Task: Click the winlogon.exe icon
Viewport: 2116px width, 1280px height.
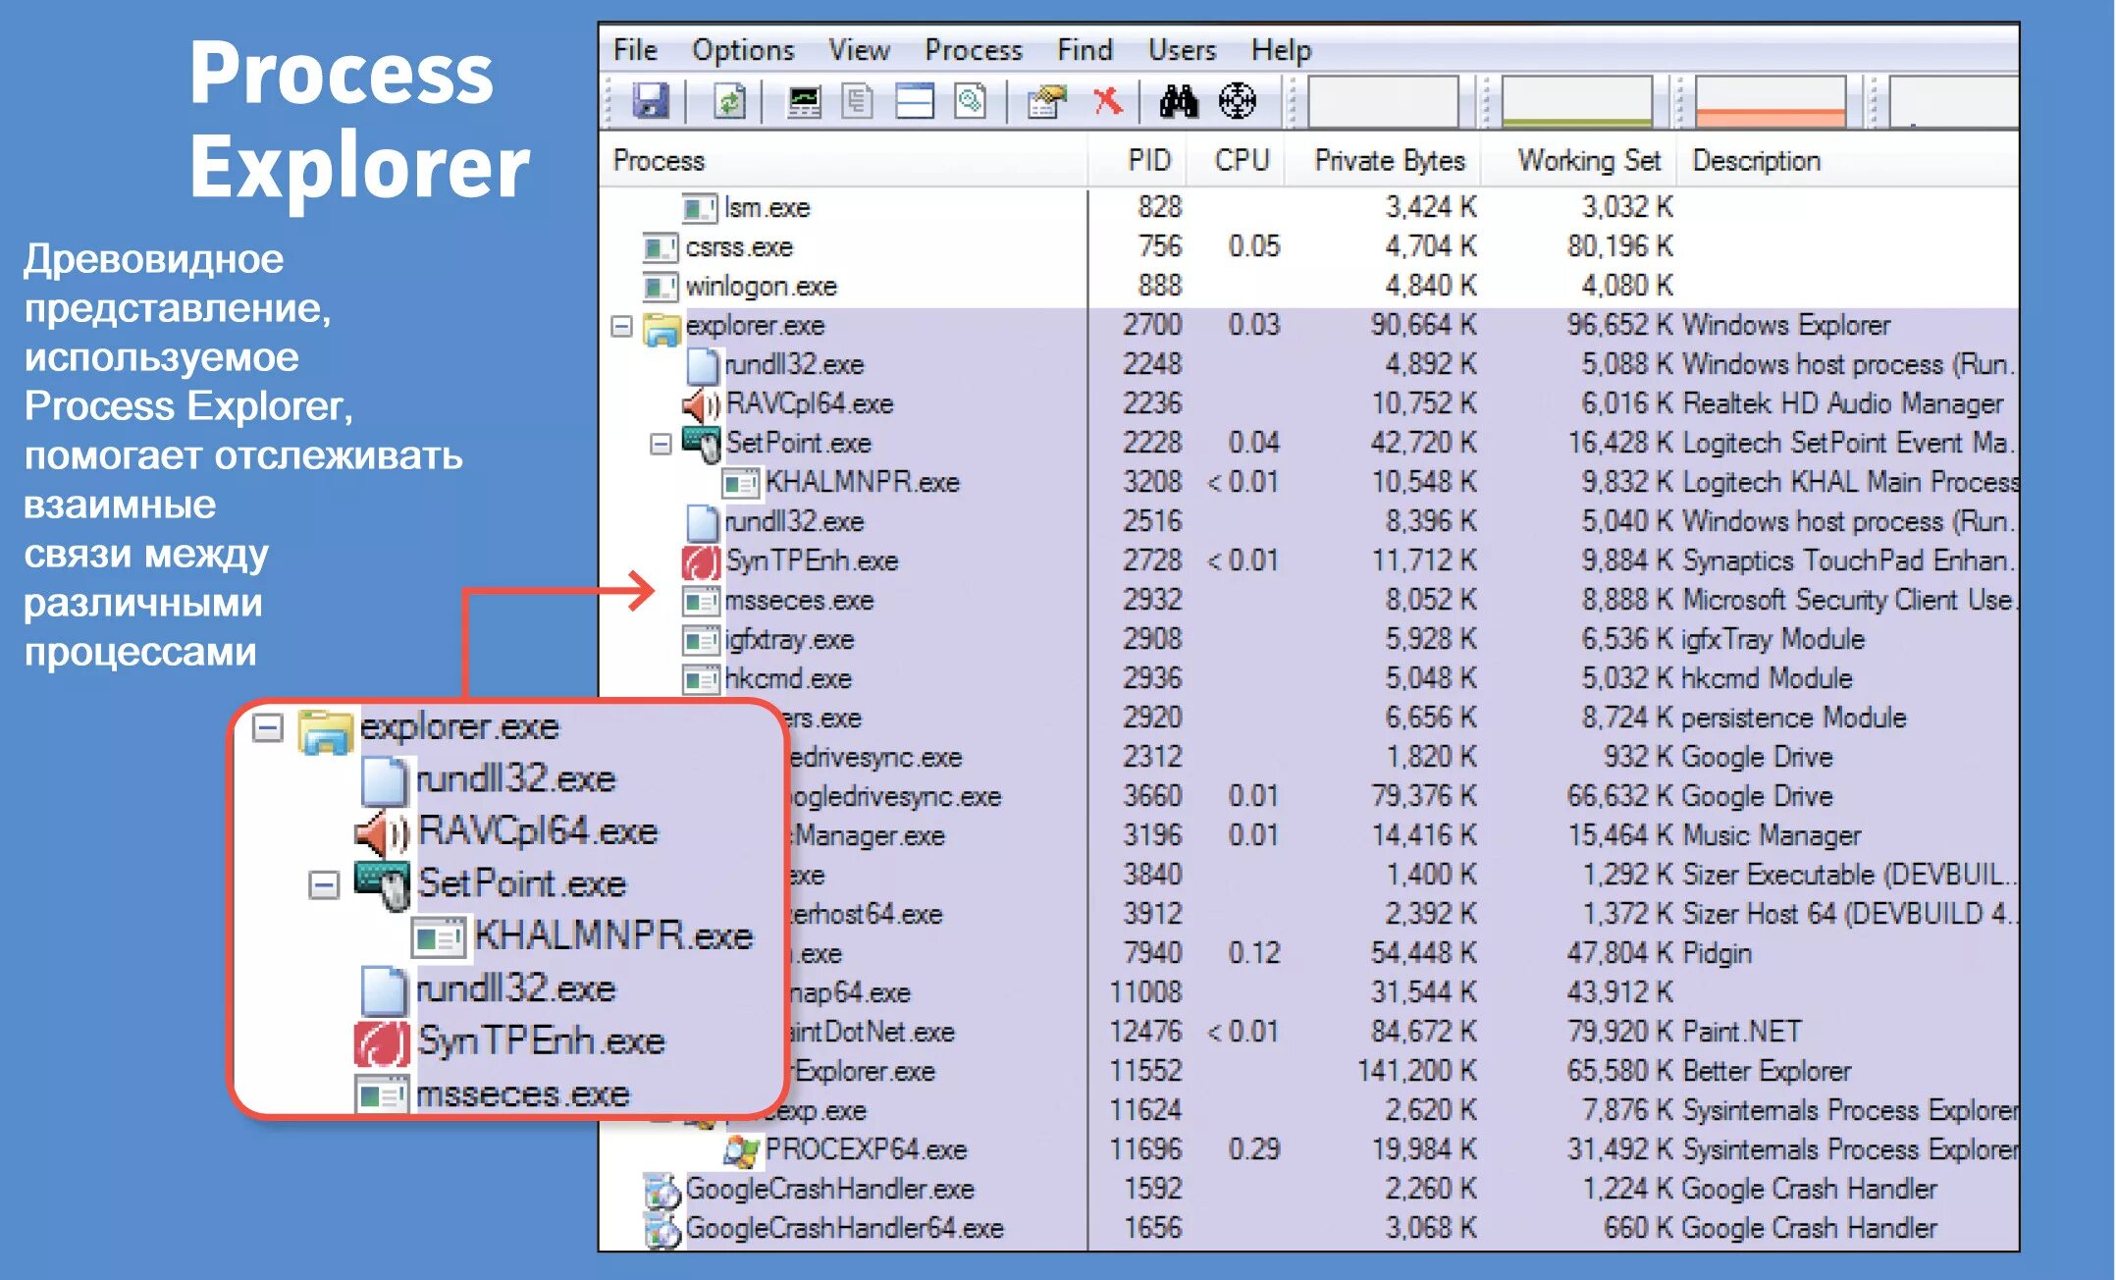Action: pyautogui.click(x=661, y=287)
